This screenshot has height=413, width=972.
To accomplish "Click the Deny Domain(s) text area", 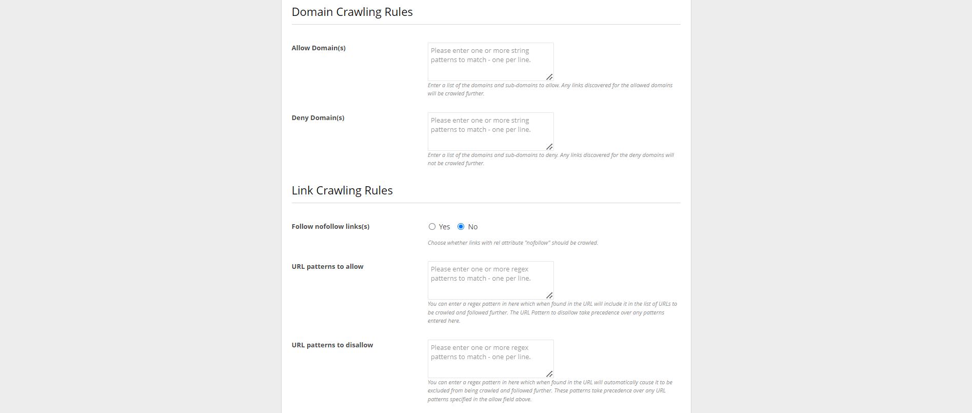I will [x=490, y=131].
